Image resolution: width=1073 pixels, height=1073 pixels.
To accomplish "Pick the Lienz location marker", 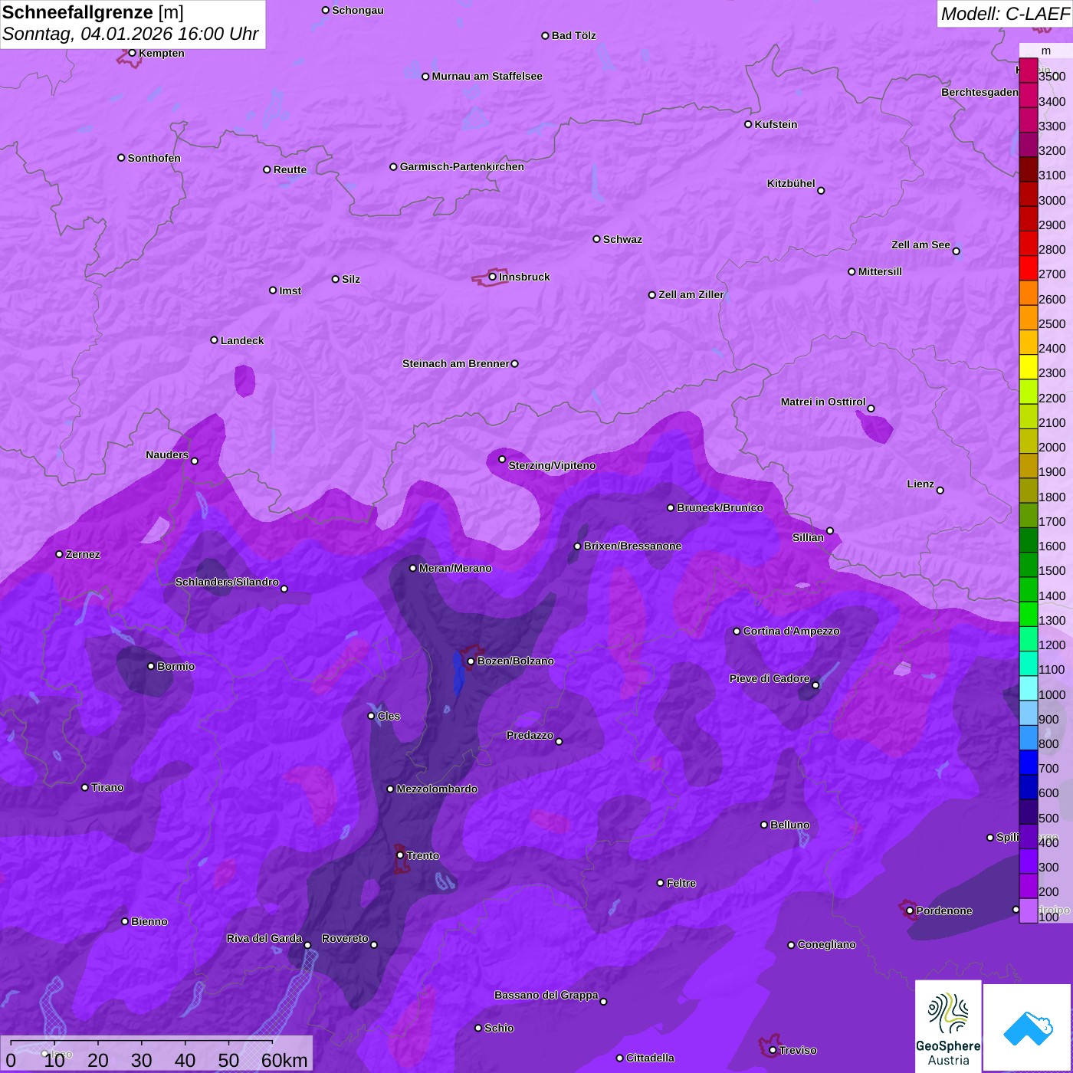I will pyautogui.click(x=940, y=491).
